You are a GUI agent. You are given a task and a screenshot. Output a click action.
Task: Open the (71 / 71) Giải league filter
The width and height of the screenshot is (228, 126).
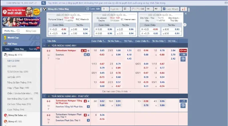tap(138, 9)
